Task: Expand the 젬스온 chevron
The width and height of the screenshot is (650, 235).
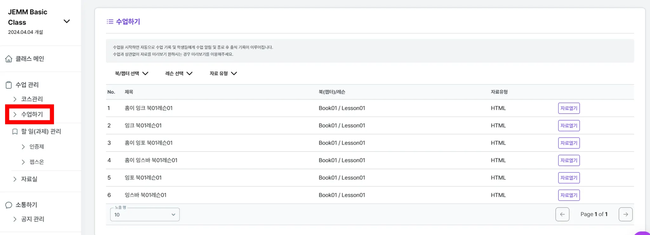Action: click(23, 162)
